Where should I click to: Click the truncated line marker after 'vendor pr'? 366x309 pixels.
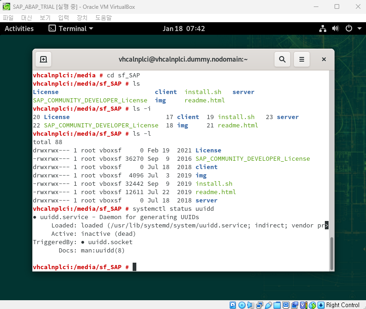coord(327,226)
